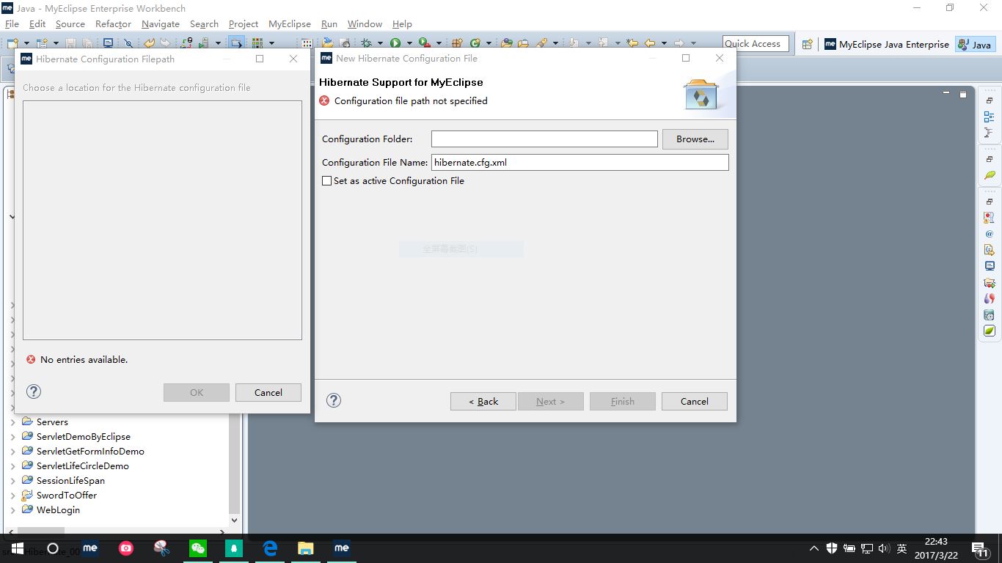1002x563 pixels.
Task: Click the boxed green leaf sidebar icon
Action: click(x=989, y=331)
